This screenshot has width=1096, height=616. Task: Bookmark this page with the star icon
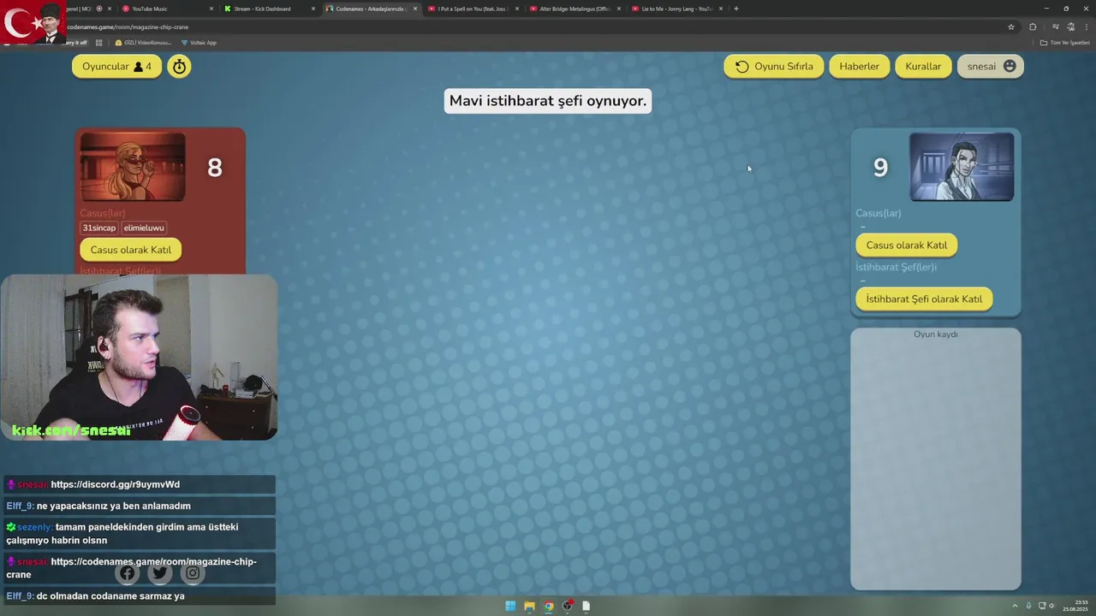1011,27
